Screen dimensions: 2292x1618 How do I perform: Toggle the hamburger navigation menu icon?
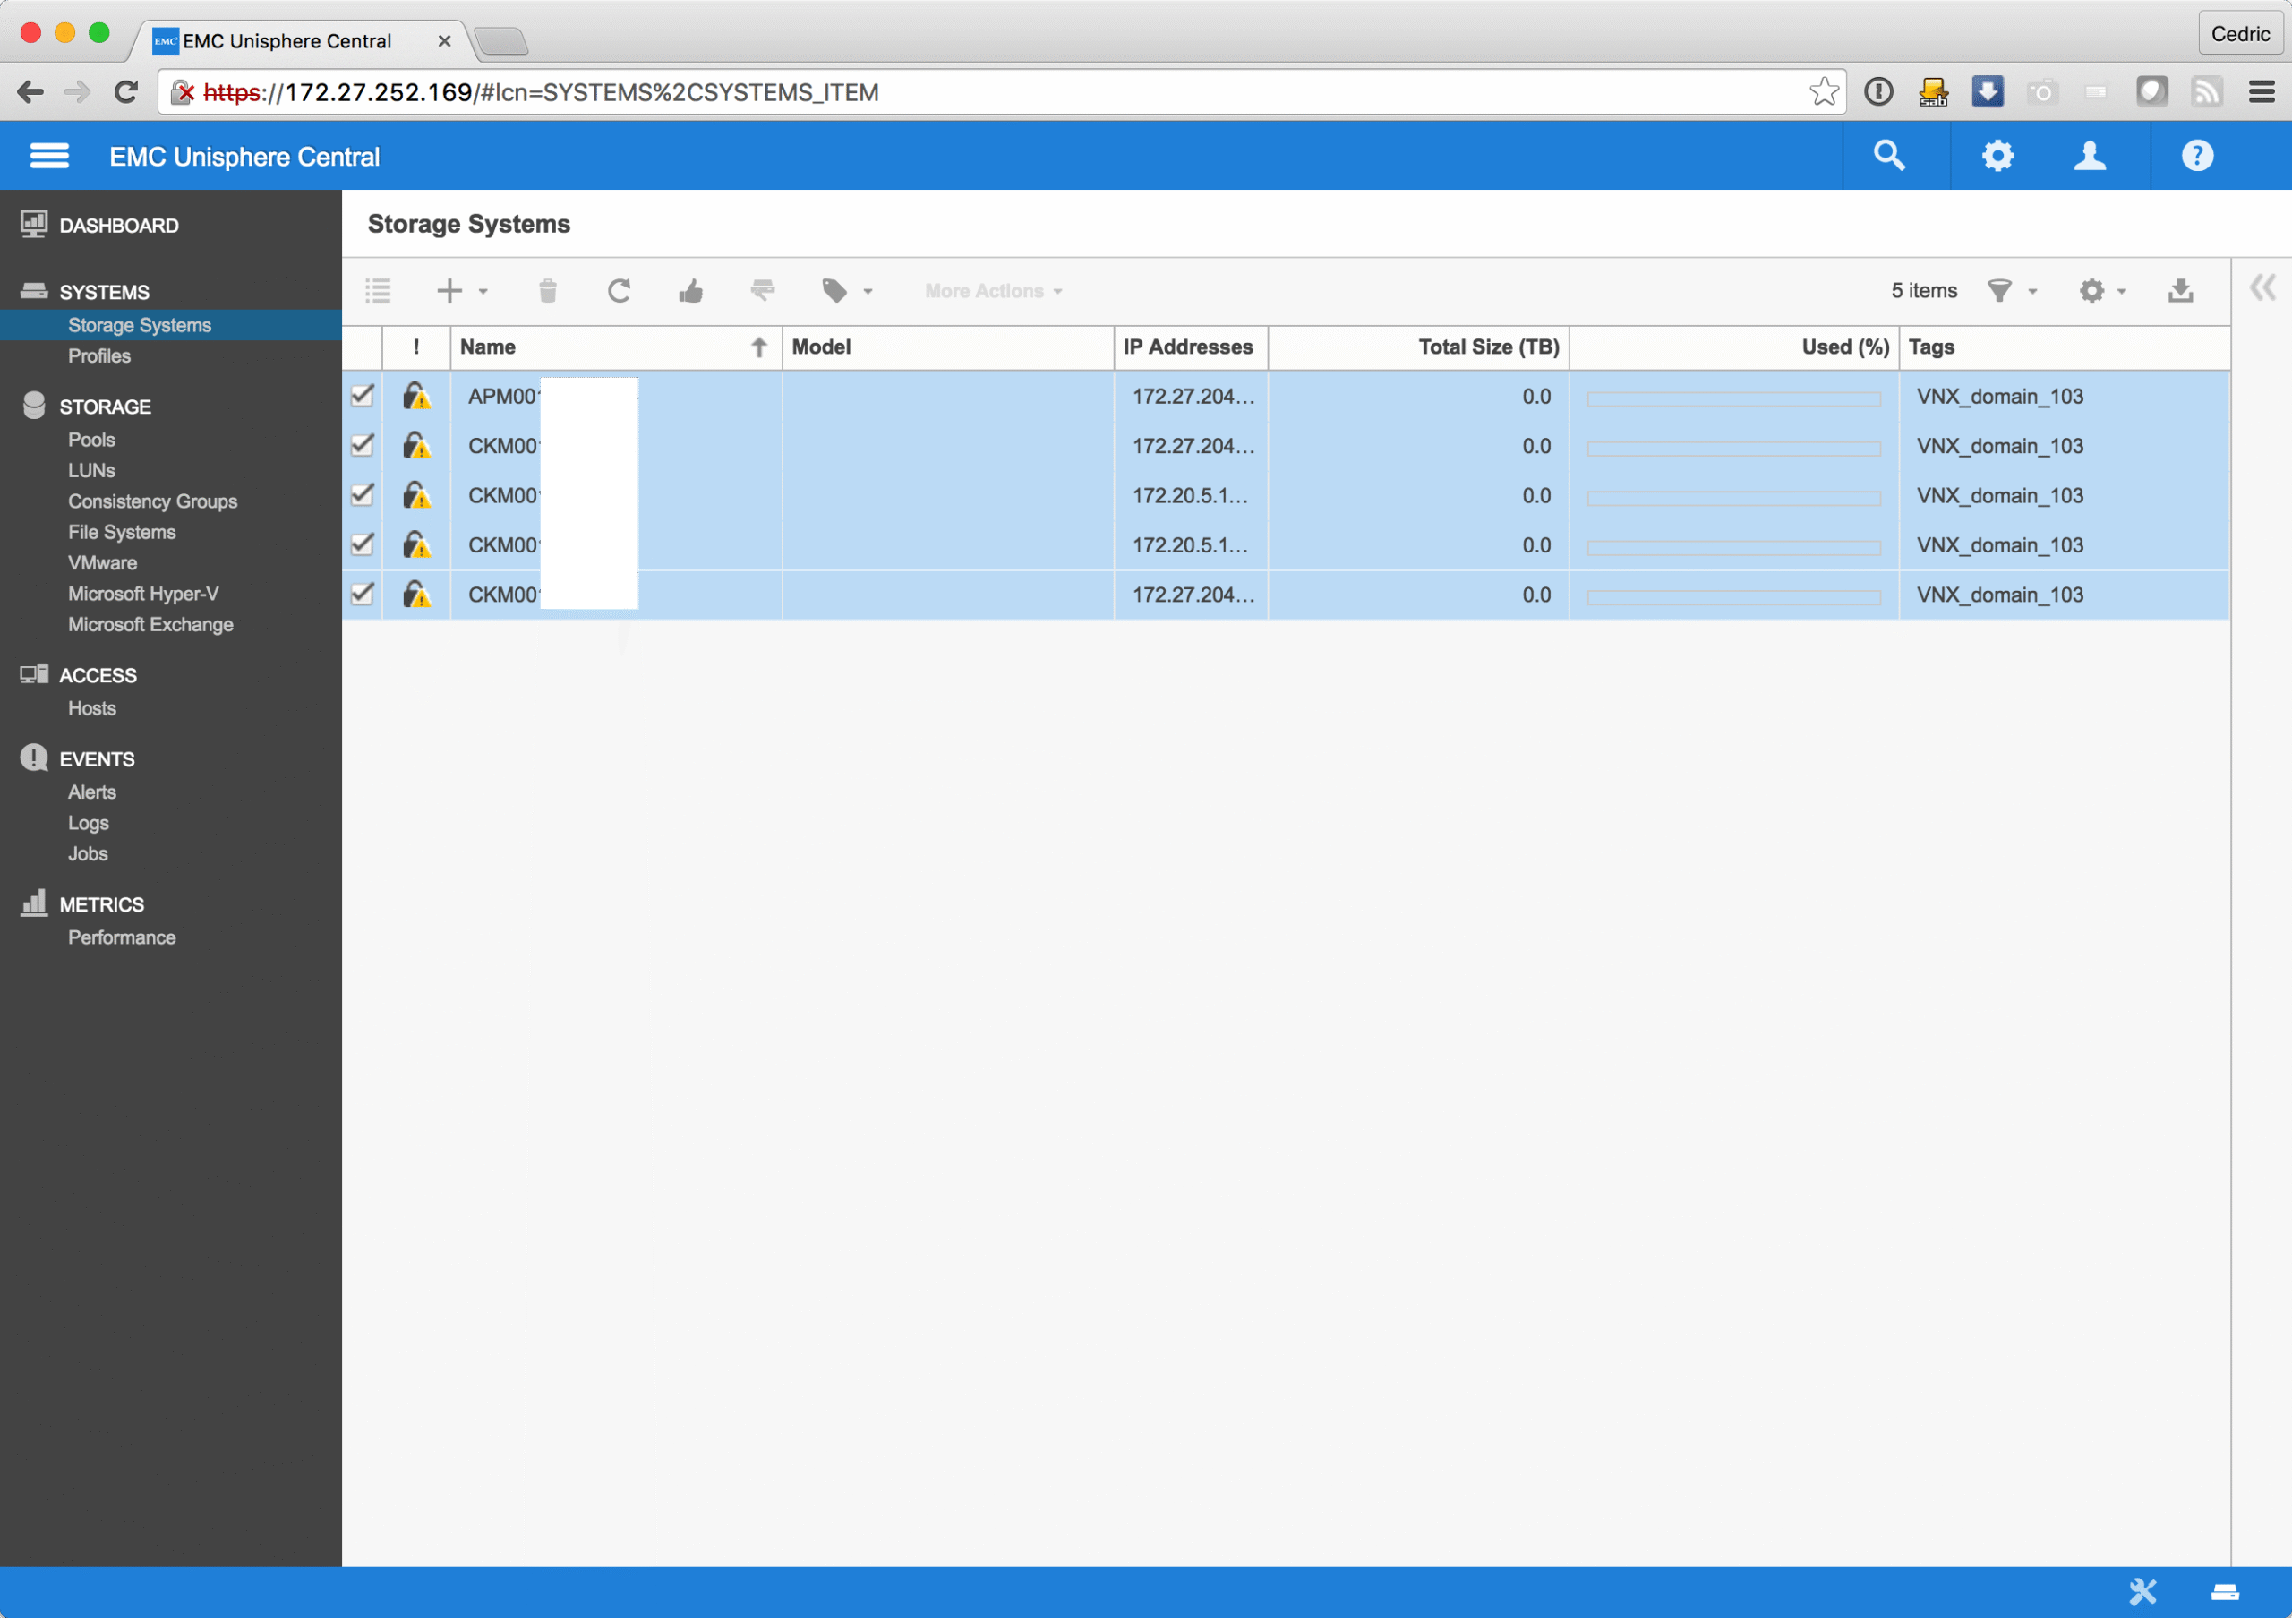pos(49,156)
